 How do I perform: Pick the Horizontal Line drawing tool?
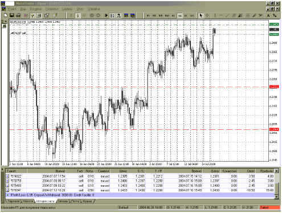click(x=221, y=15)
